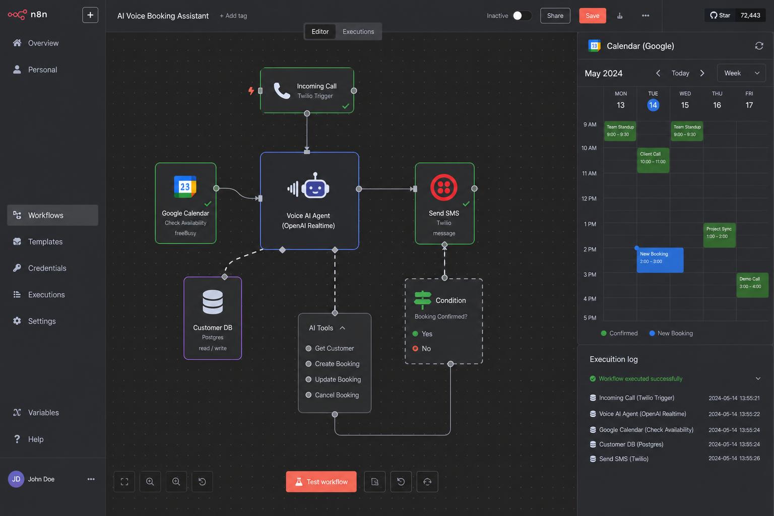Select the Cancel Booking tool option

pyautogui.click(x=332, y=395)
